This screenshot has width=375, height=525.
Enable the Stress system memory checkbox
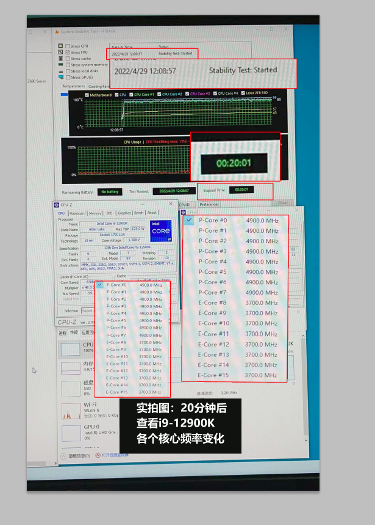click(68, 65)
